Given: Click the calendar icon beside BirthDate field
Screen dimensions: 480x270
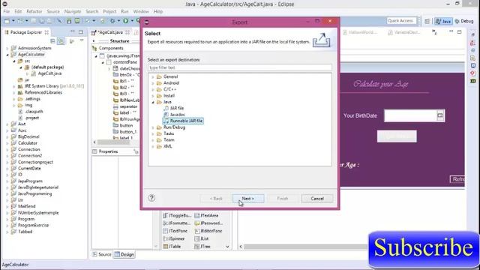Looking at the screenshot, I should click(440, 115).
